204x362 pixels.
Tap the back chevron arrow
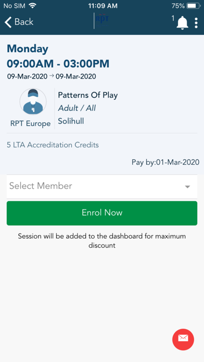pos(8,22)
